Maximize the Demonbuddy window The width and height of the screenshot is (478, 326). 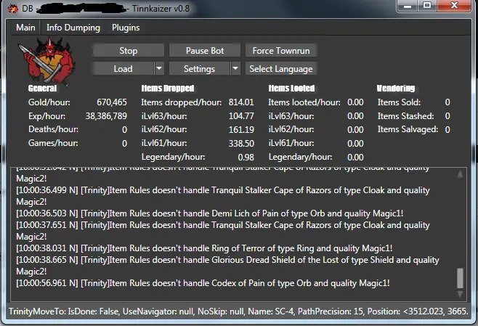point(426,6)
